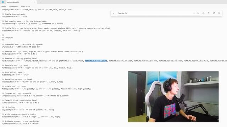Click the GPUName:0.0 AMD Radeon line

[x=21, y=47]
